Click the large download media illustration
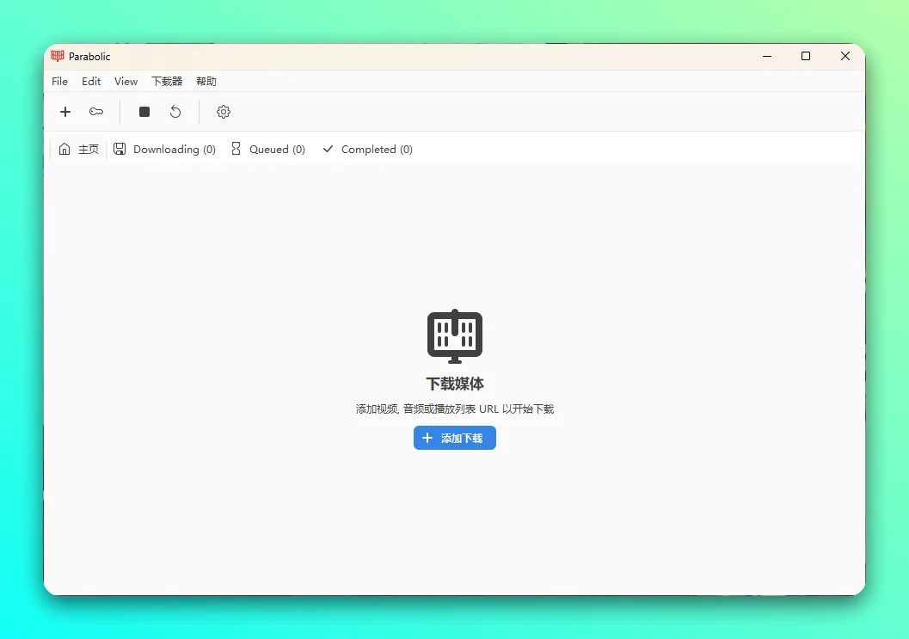 click(x=454, y=336)
